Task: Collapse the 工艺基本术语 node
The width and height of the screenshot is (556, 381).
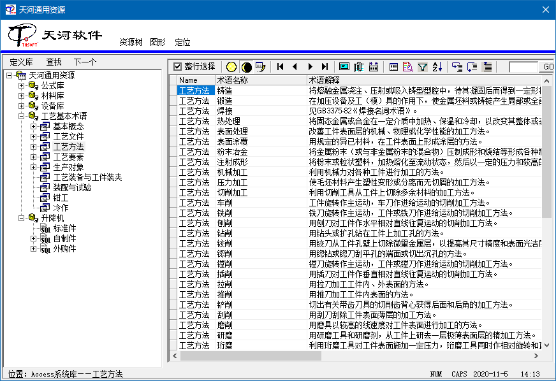Action: [x=21, y=116]
